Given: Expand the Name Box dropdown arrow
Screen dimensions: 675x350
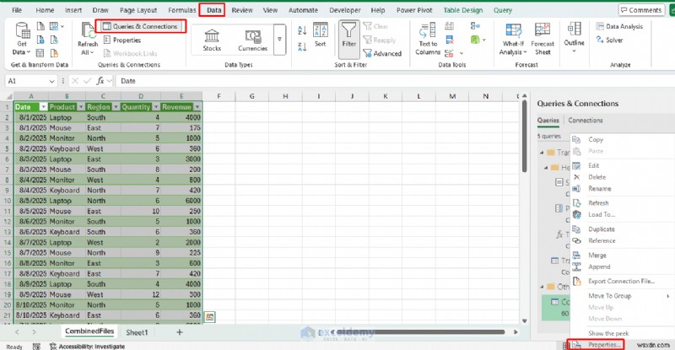Looking at the screenshot, I should [x=51, y=81].
